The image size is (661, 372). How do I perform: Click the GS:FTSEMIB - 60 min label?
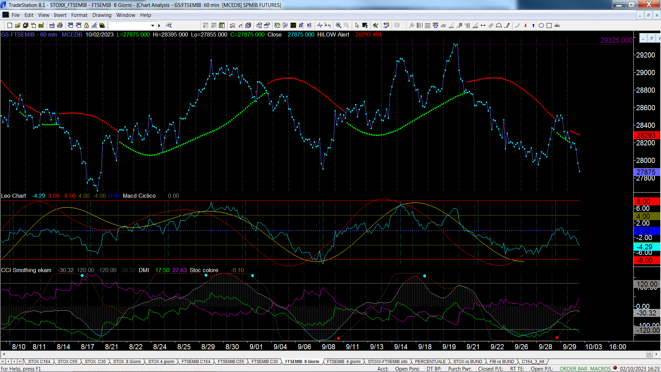(x=29, y=34)
